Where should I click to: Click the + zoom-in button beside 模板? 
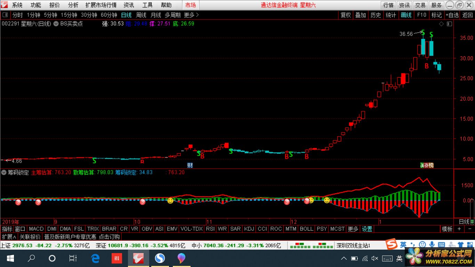click(x=459, y=229)
